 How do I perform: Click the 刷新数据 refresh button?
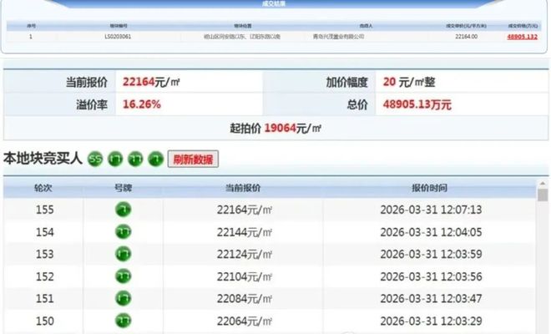click(193, 159)
